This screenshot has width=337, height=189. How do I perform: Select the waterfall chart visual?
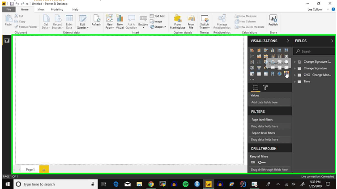coord(252,62)
